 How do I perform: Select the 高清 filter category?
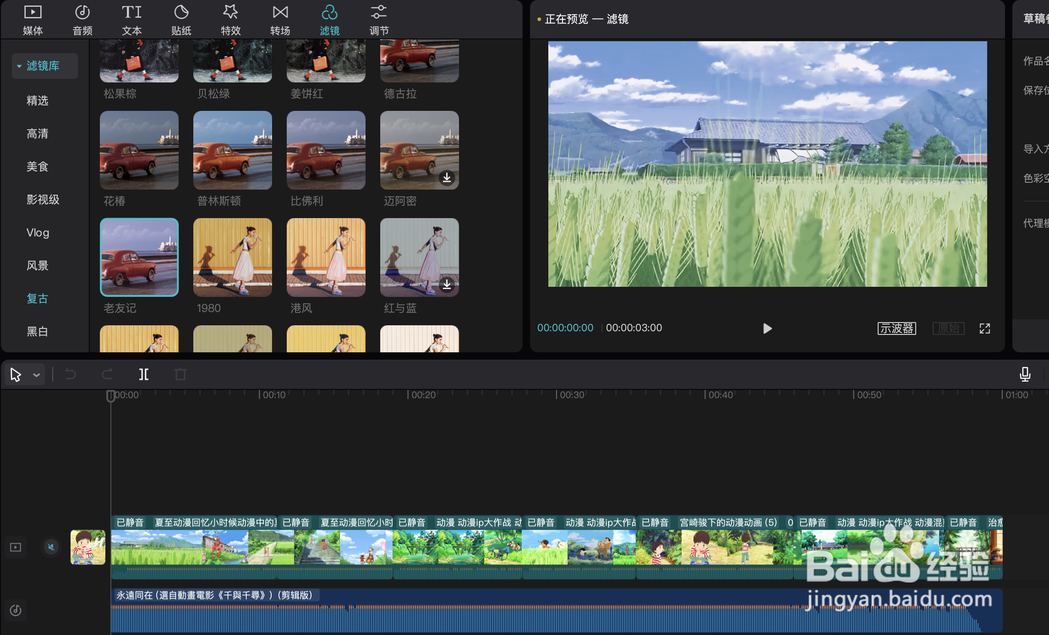tap(38, 134)
